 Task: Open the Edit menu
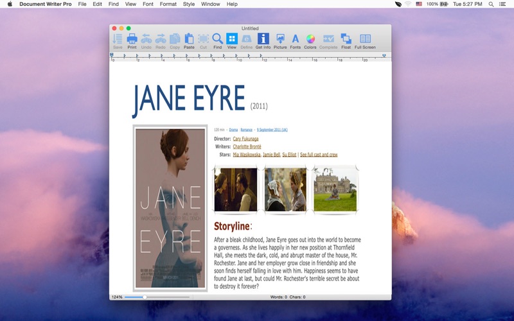tap(98, 4)
